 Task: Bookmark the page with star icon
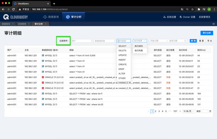point(192,9)
